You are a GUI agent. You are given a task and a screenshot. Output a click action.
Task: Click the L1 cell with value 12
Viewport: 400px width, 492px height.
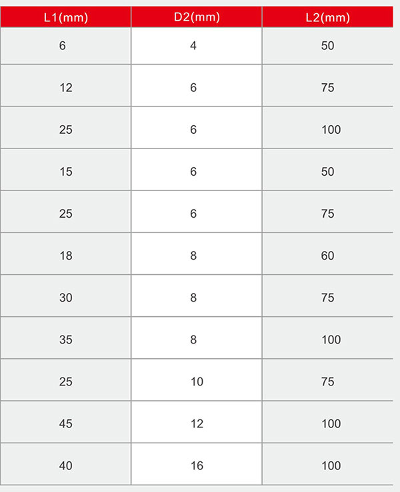(66, 86)
